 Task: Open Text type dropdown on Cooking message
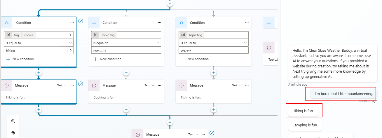tap(149, 85)
